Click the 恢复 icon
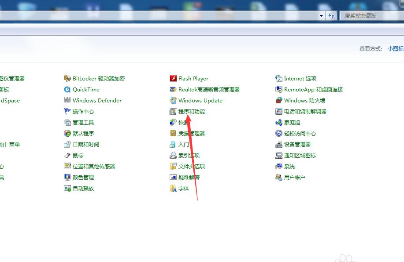Screen dimensions: 404x262 tap(173, 122)
